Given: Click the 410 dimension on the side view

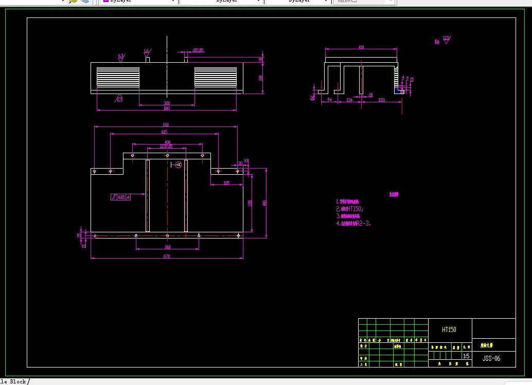Looking at the screenshot, I should tap(361, 47).
